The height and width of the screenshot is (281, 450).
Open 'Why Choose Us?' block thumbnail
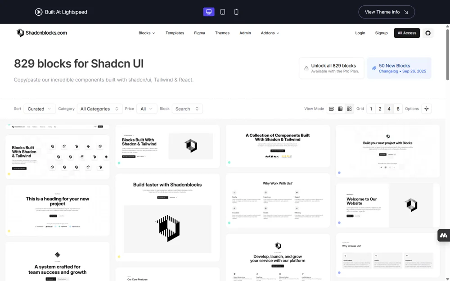pos(387,255)
